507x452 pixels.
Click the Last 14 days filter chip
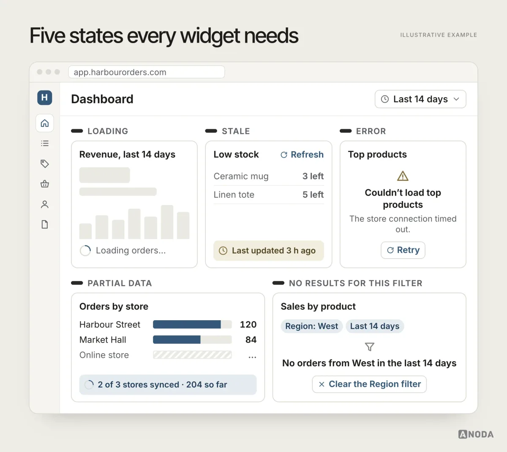click(375, 326)
